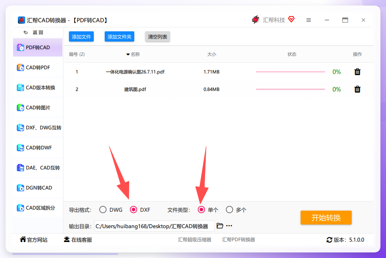Click the 返回 back arrow
This screenshot has height=258, width=386.
(x=26, y=32)
